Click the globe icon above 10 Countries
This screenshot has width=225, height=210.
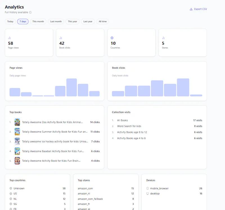click(x=112, y=38)
